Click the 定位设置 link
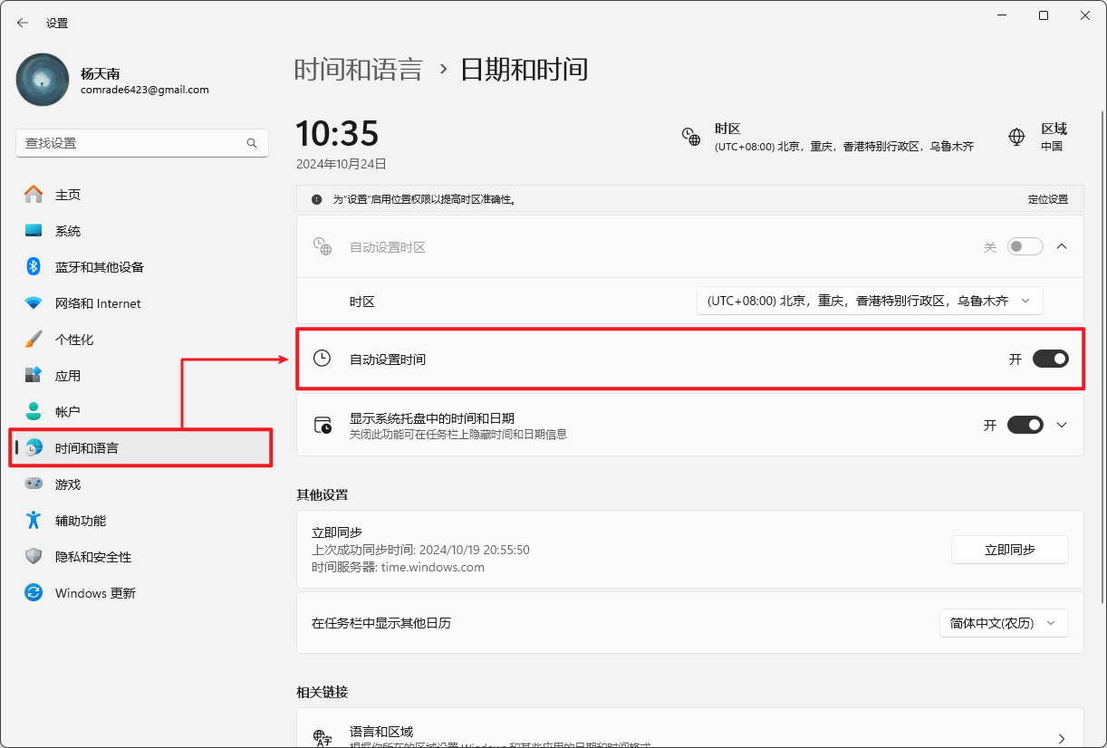Viewport: 1107px width, 748px height. point(1048,199)
